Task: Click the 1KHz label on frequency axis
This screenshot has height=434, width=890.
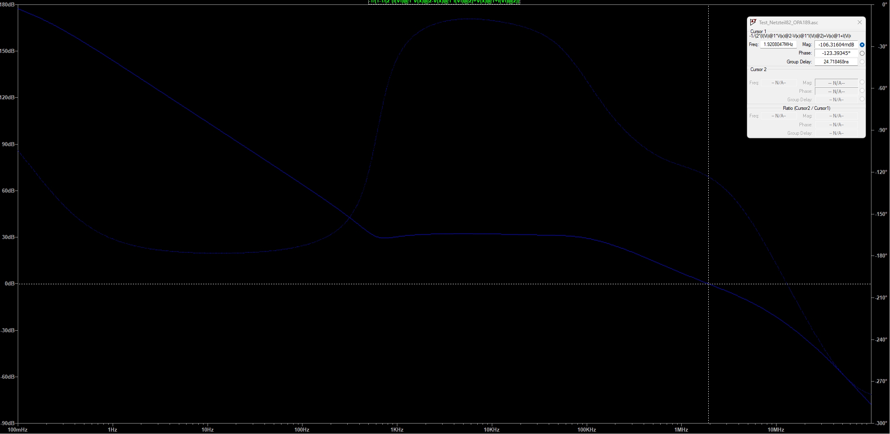Action: click(x=397, y=430)
